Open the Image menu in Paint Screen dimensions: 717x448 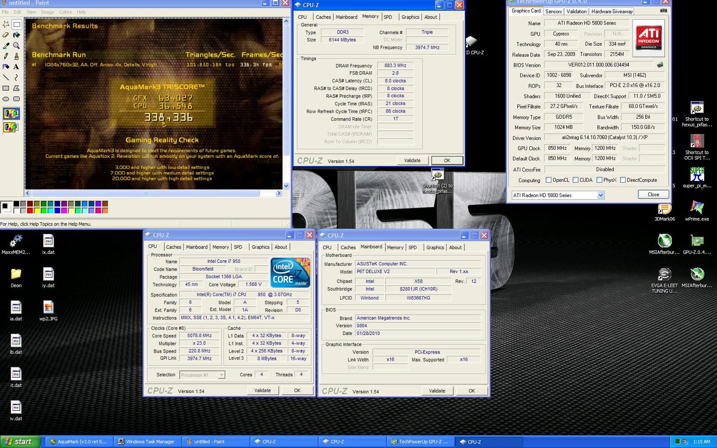(48, 12)
